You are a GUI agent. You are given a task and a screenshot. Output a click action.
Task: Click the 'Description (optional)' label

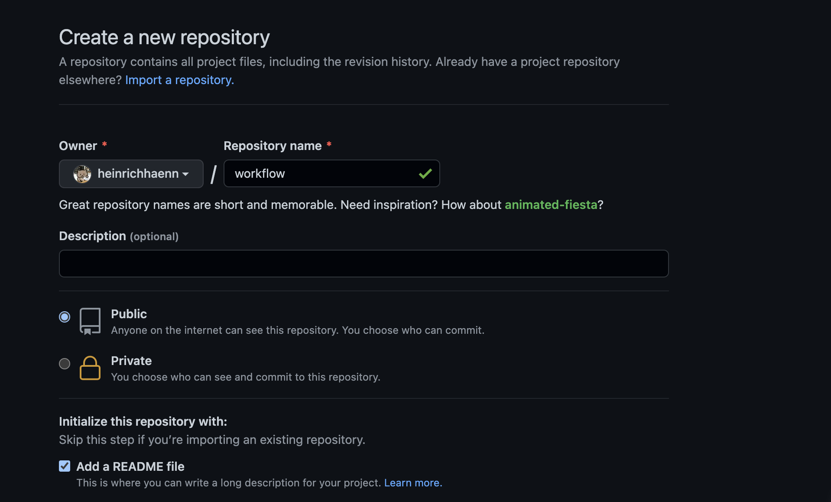click(x=119, y=236)
